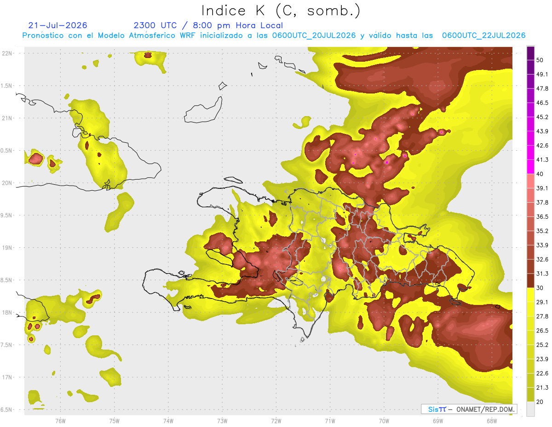
Task: Pick the dark brown swatch between 30 and 31.3
Action: click(530, 281)
